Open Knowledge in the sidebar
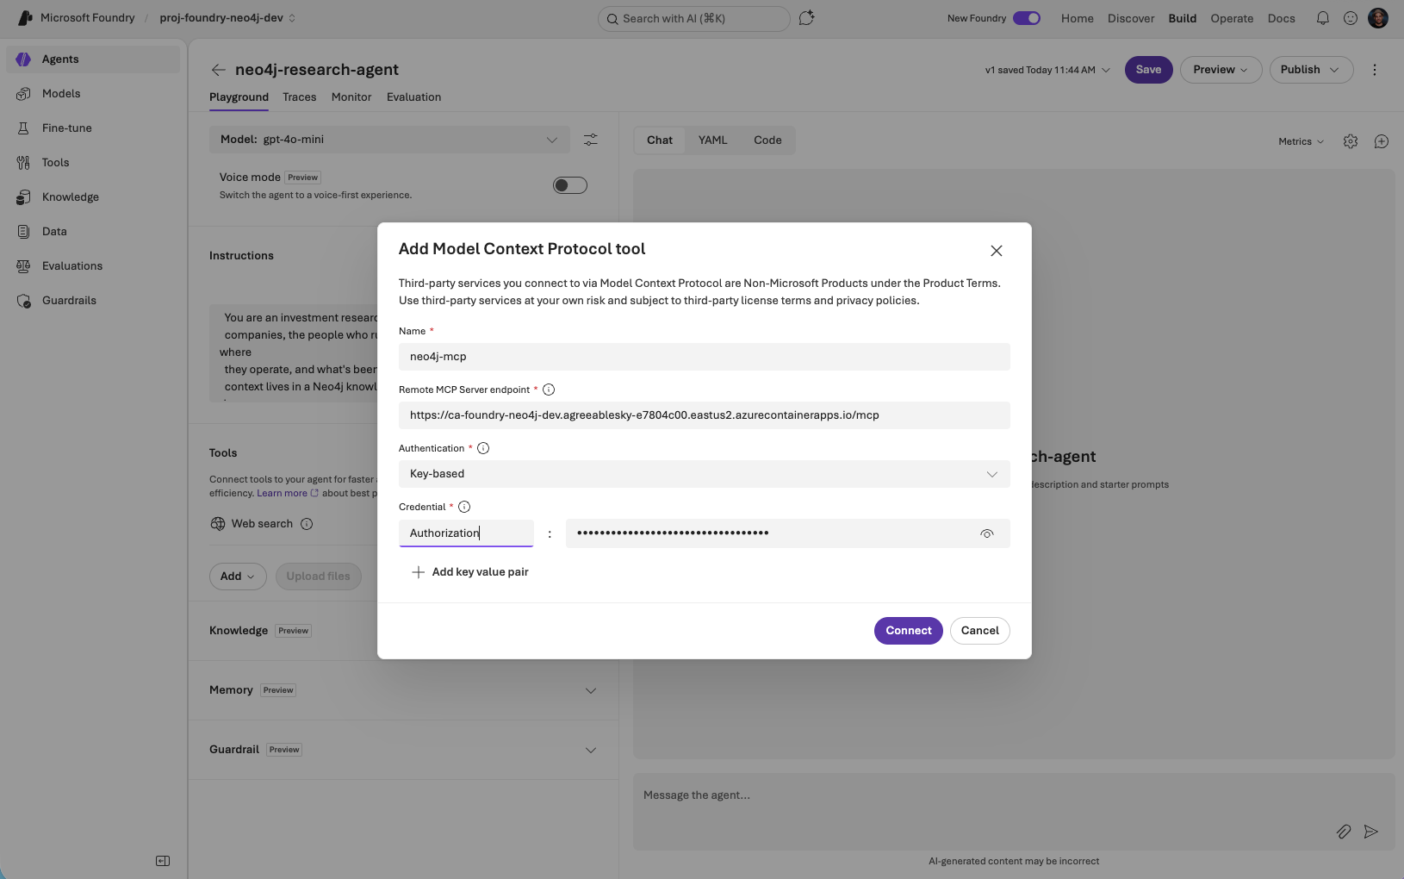This screenshot has height=879, width=1404. point(93,196)
